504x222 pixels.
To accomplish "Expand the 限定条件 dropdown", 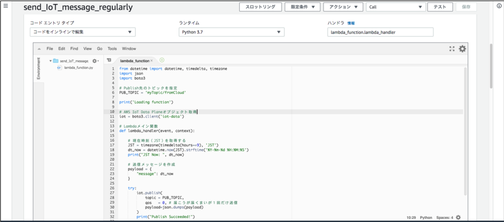I will pyautogui.click(x=303, y=7).
